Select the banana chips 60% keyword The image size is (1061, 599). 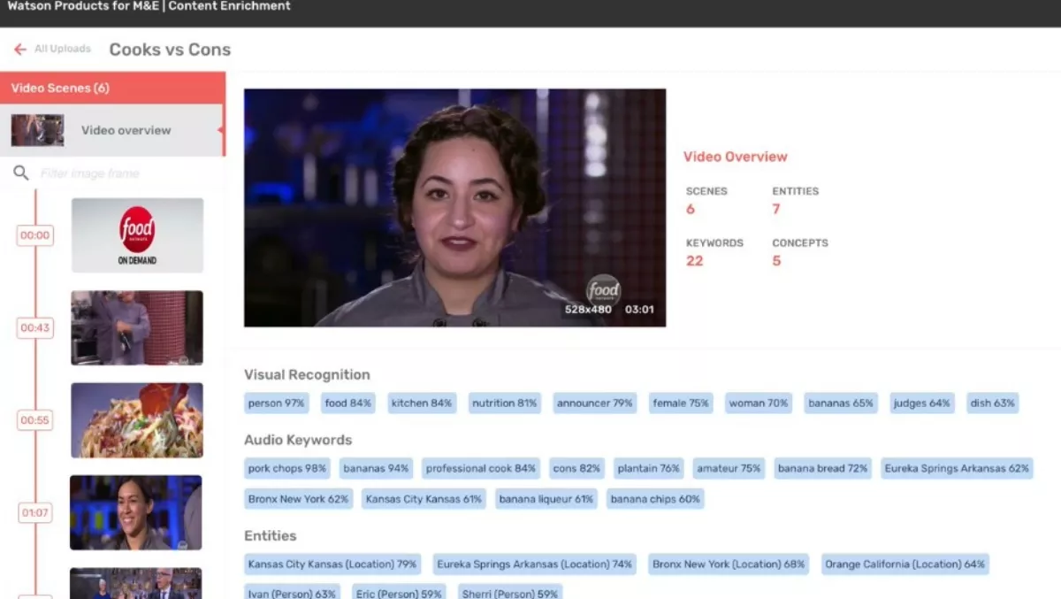click(x=655, y=499)
